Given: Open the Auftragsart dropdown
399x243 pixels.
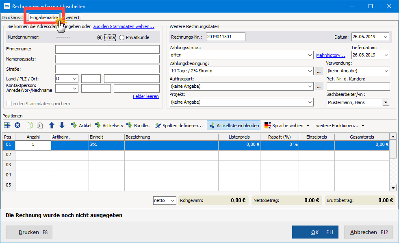Looking at the screenshot, I should [241, 86].
